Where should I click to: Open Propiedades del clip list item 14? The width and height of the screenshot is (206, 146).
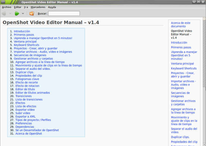(29, 75)
